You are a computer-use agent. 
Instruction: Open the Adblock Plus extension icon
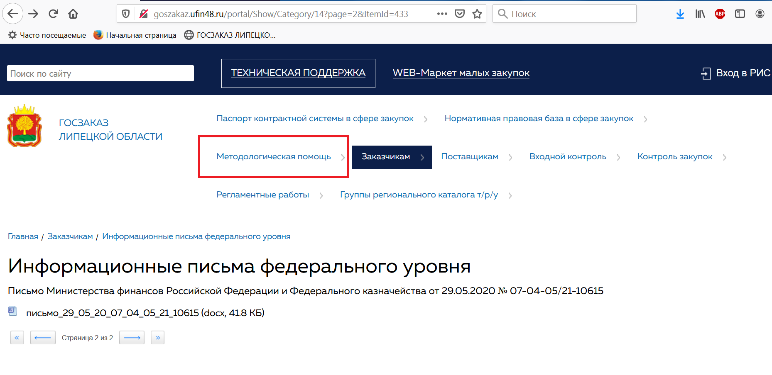720,14
